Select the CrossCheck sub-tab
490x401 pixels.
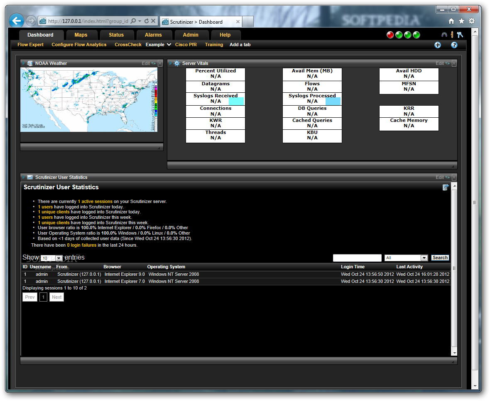point(128,45)
